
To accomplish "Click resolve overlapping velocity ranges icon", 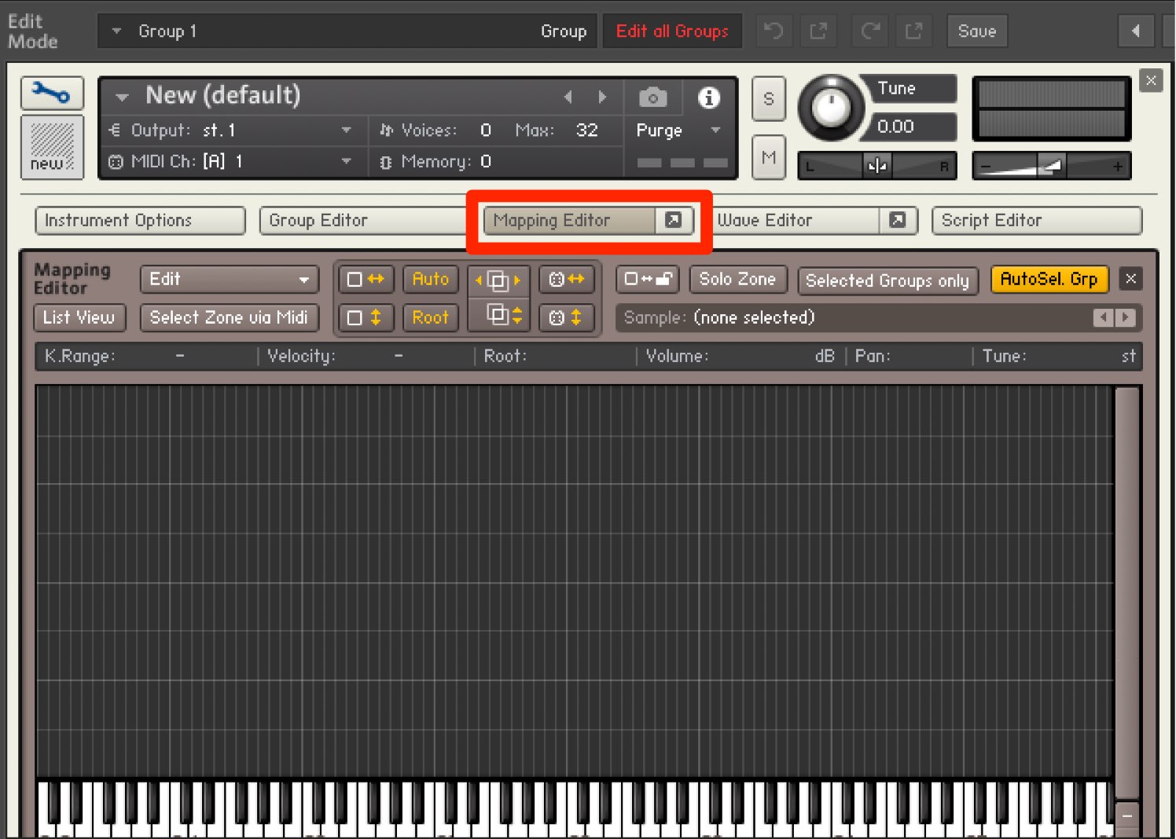I will pyautogui.click(x=498, y=316).
